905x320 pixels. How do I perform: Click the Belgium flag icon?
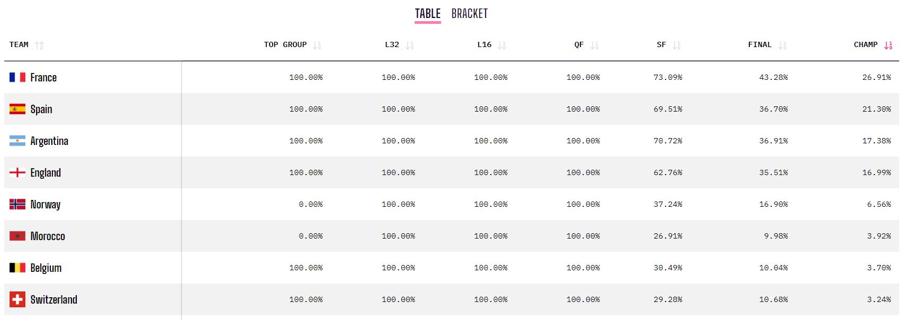(17, 268)
